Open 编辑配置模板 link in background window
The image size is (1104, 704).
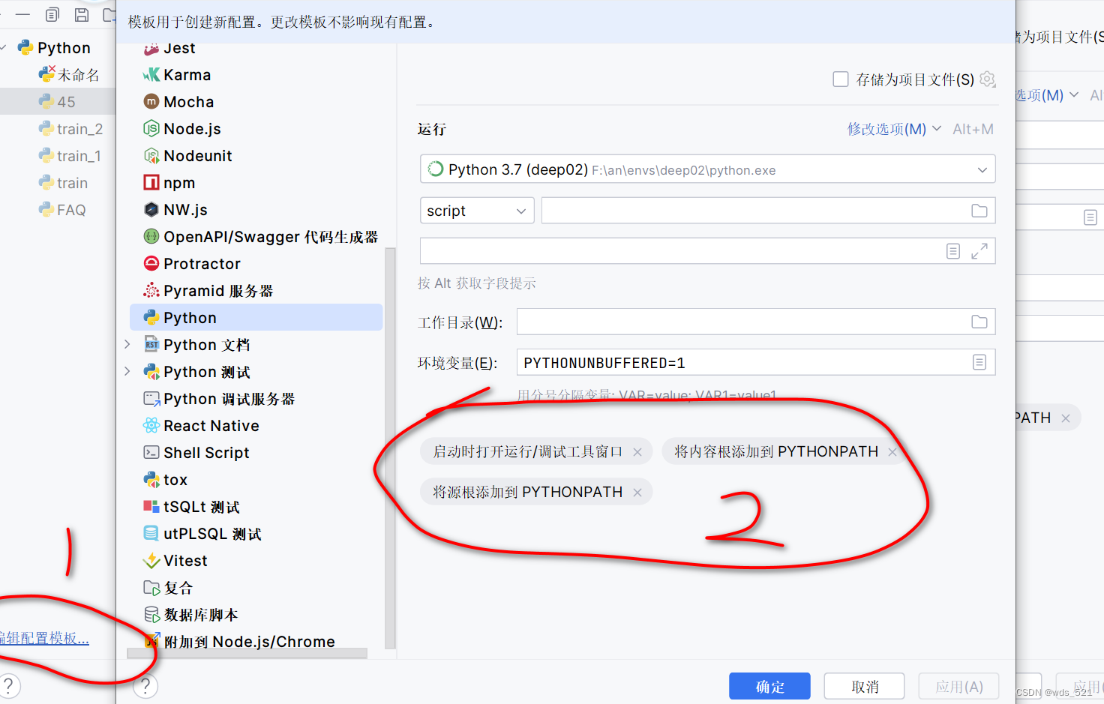click(44, 638)
